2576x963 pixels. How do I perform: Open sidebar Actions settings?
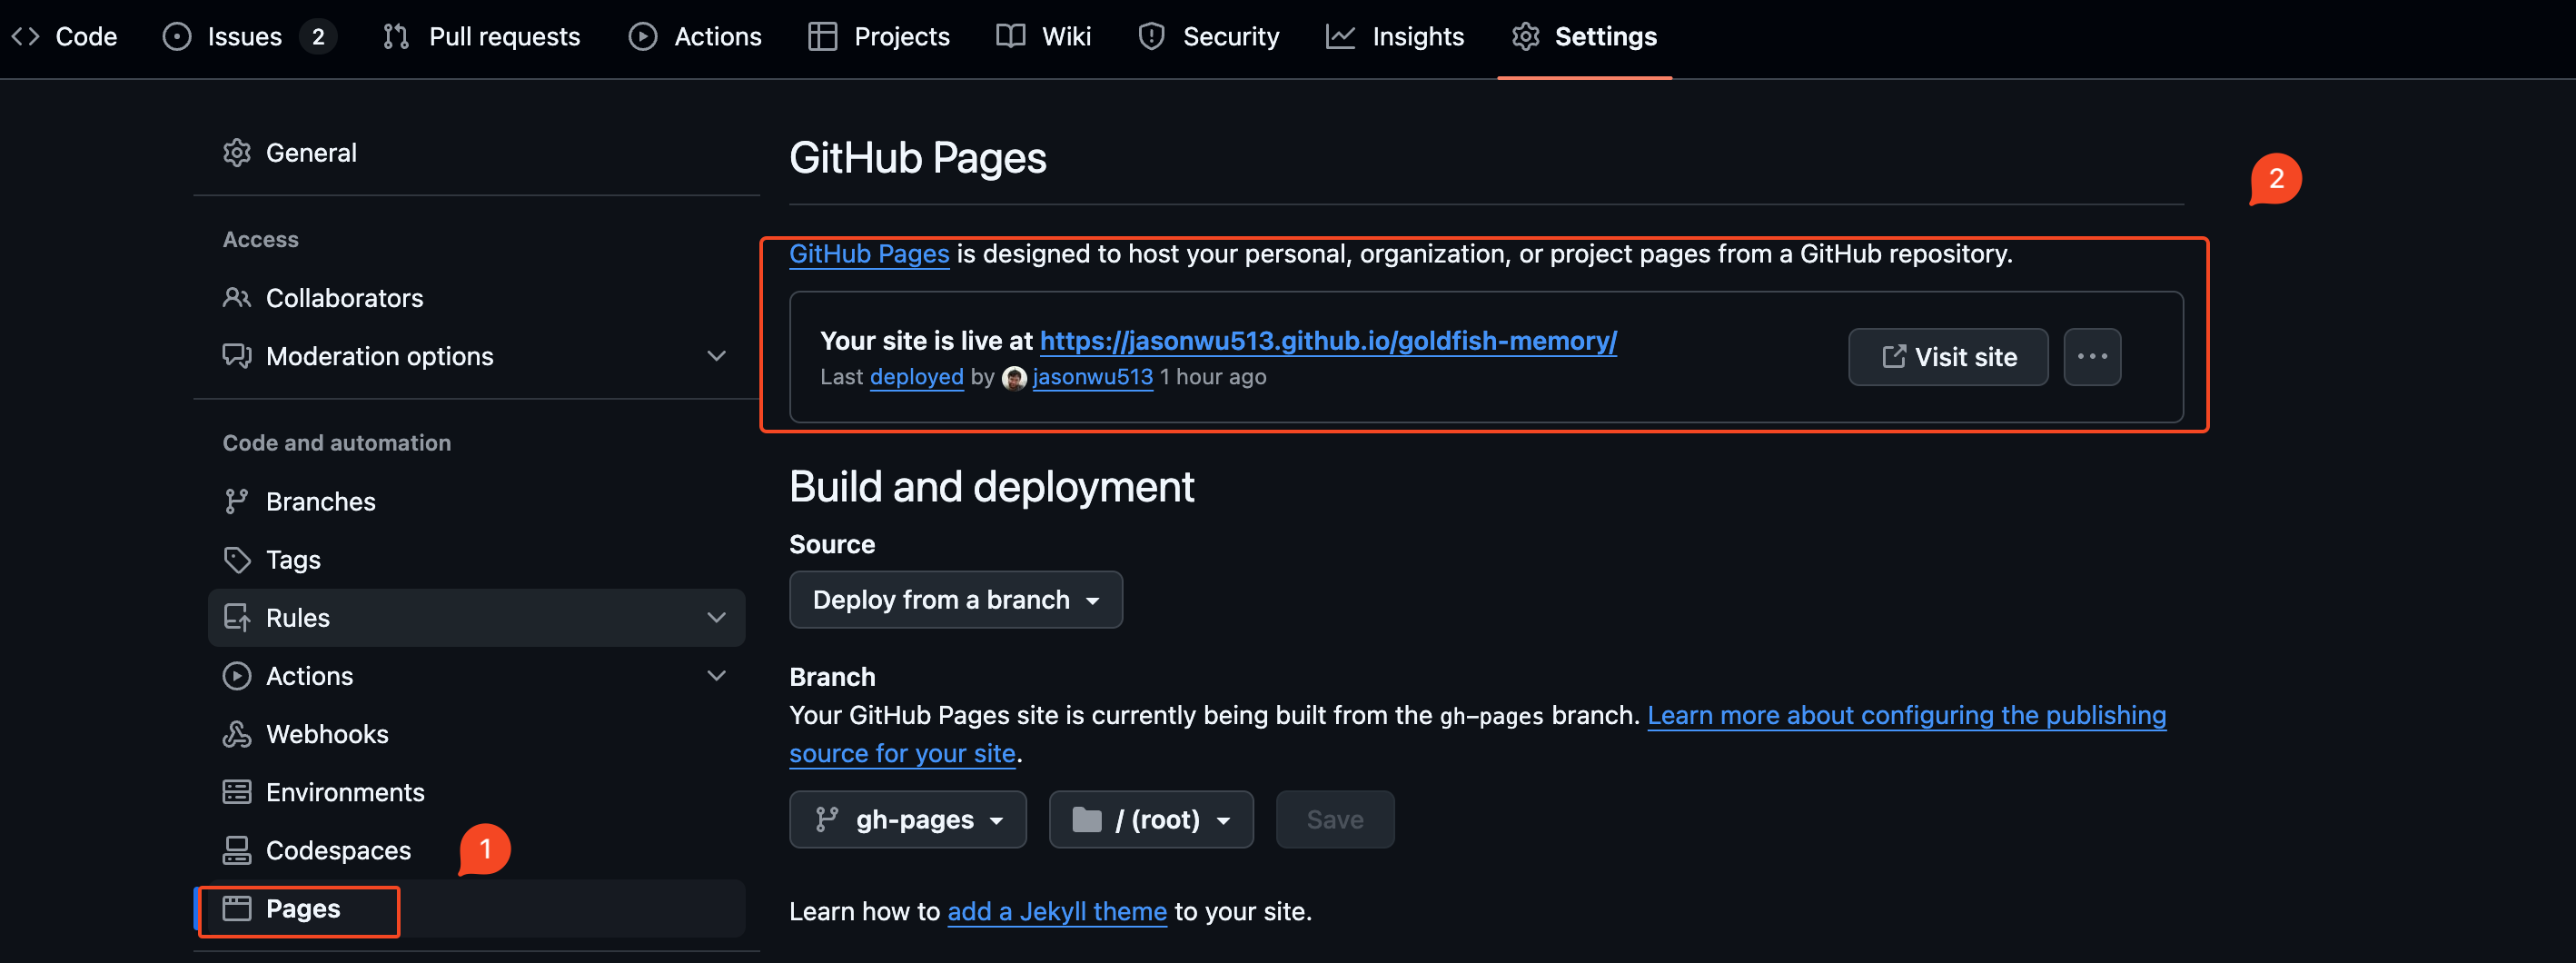[x=476, y=675]
